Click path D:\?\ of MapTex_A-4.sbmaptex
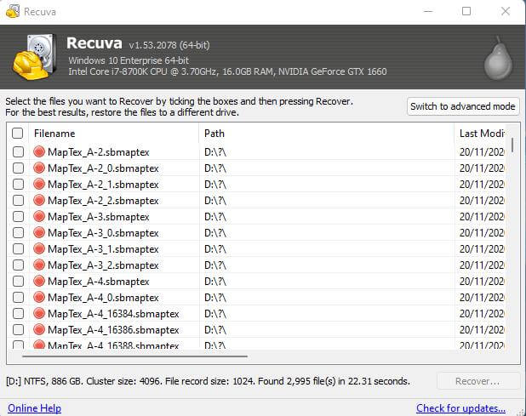Image resolution: width=526 pixels, height=416 pixels. 215,282
